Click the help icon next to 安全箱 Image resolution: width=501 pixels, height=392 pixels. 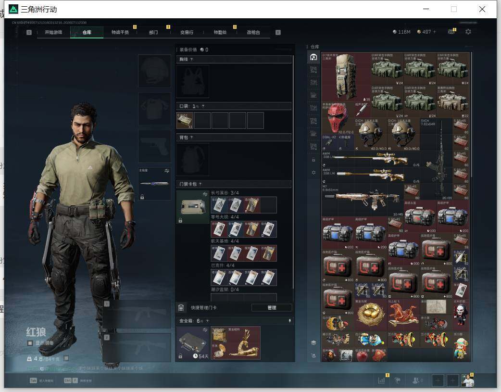207,321
